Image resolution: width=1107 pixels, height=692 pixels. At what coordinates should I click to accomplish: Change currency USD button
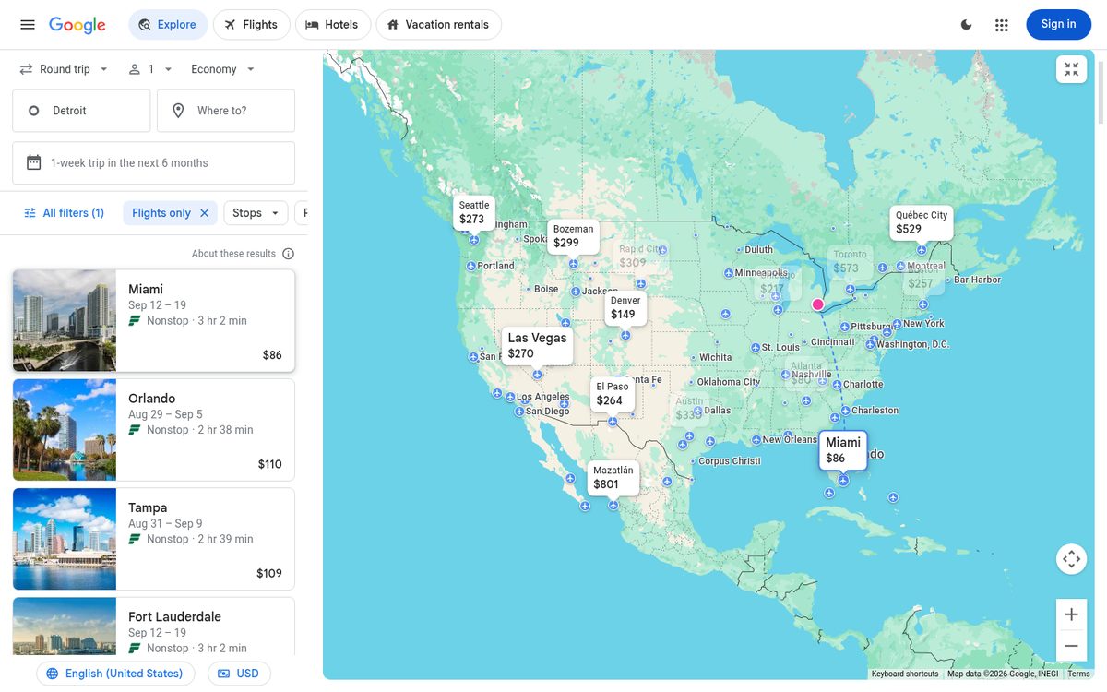pos(239,674)
